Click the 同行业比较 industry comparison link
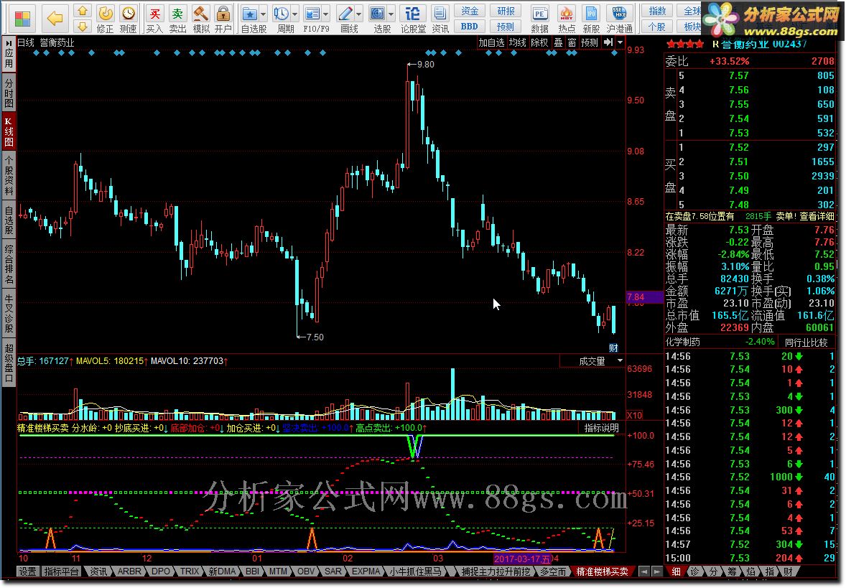This screenshot has height=588, width=846. [x=806, y=342]
